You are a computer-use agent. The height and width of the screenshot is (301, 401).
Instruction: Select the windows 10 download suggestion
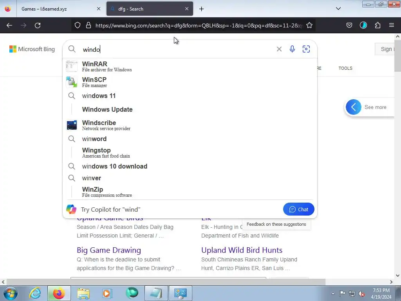[x=190, y=166]
